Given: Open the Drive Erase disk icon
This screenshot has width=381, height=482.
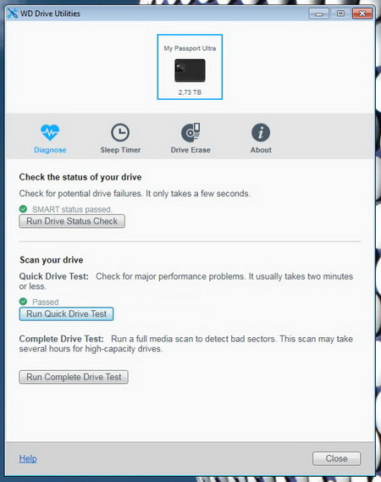Looking at the screenshot, I should point(190,132).
